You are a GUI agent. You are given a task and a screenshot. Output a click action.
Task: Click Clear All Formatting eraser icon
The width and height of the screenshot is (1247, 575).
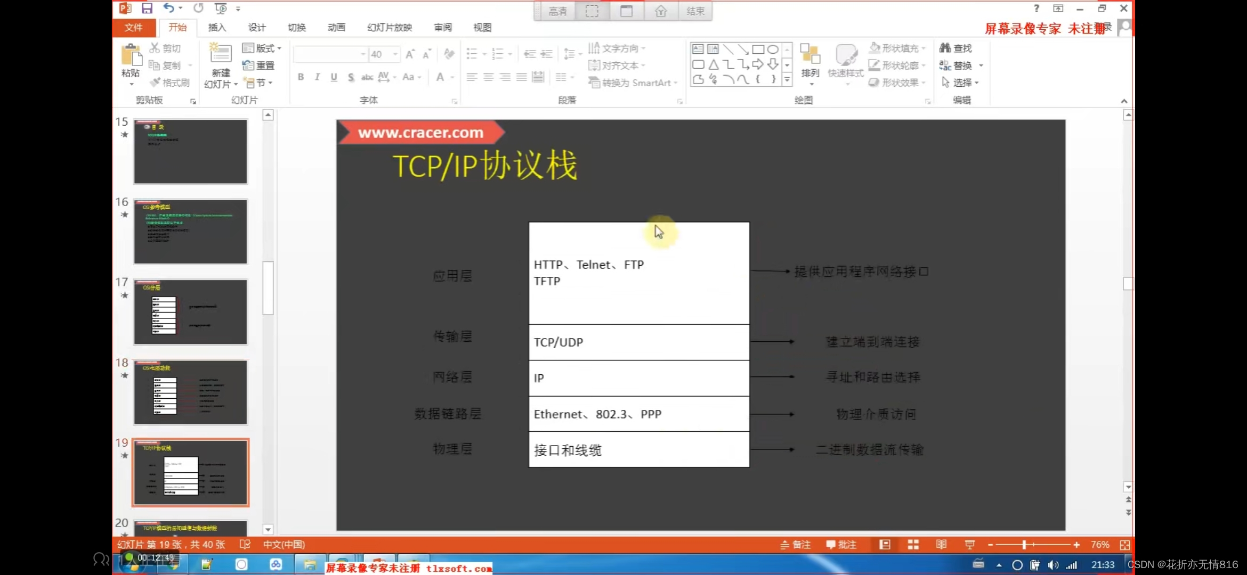click(449, 54)
